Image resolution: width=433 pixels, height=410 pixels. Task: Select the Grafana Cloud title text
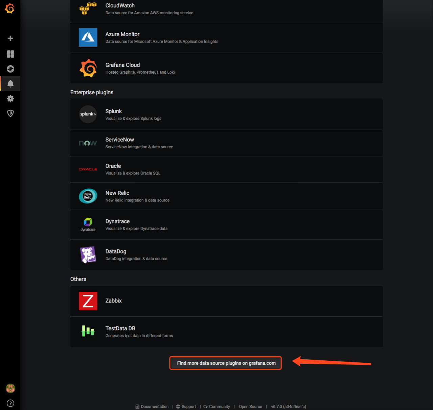pos(122,65)
